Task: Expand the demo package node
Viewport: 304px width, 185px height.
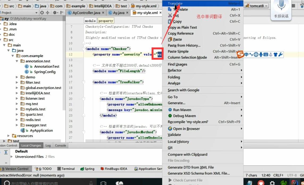Action: [x=17, y=77]
